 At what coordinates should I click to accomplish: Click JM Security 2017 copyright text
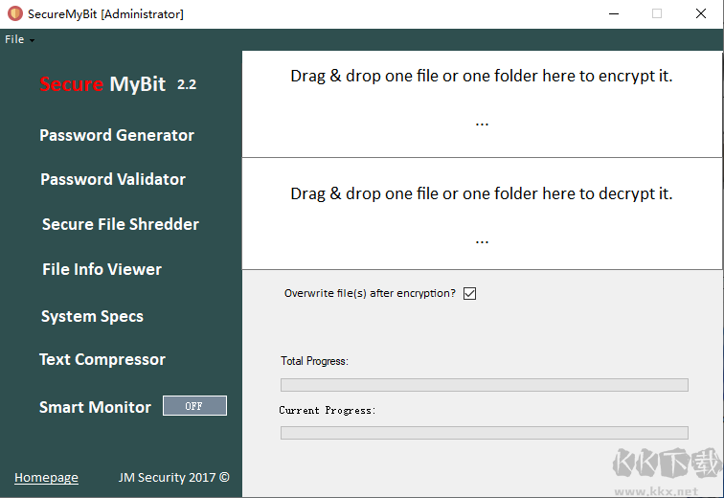pos(173,477)
